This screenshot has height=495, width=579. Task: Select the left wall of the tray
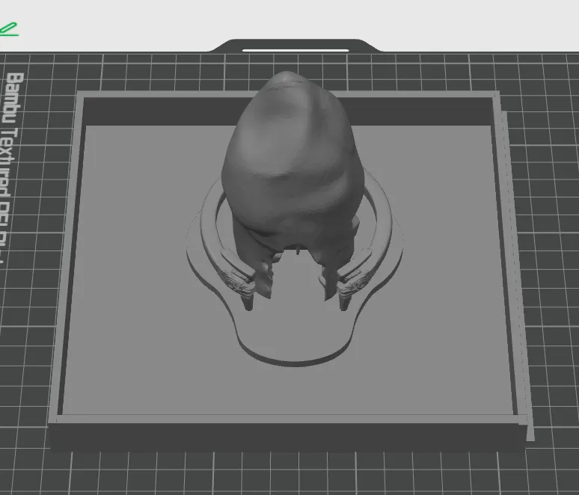(66, 262)
